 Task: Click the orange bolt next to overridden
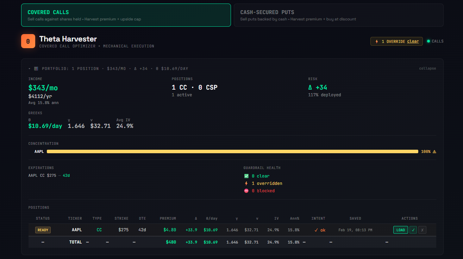tap(246, 183)
